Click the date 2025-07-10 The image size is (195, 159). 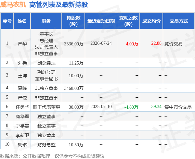click(x=101, y=106)
